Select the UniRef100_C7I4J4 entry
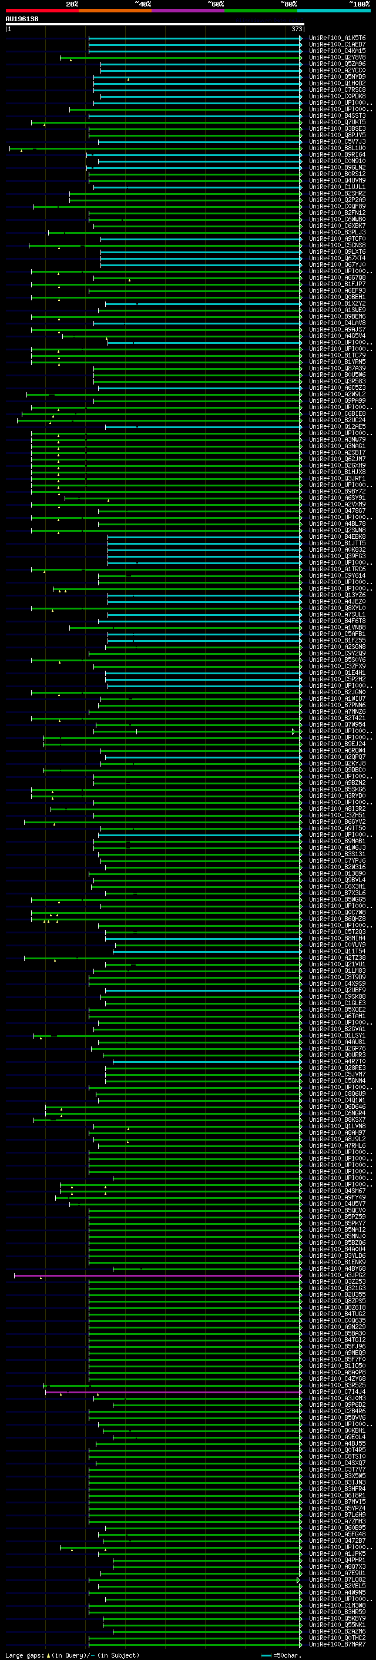 click(337, 1392)
